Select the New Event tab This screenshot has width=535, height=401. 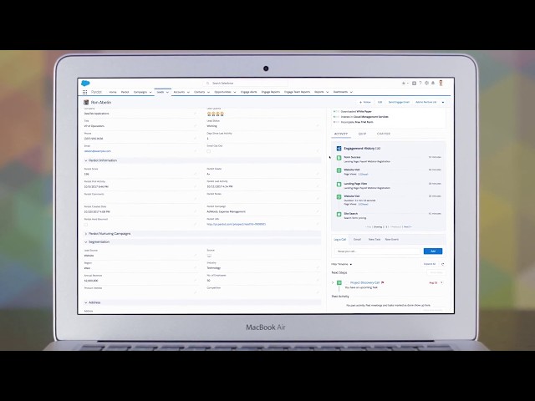point(392,240)
